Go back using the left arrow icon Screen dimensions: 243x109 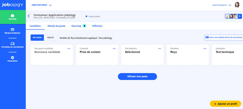coord(28,16)
